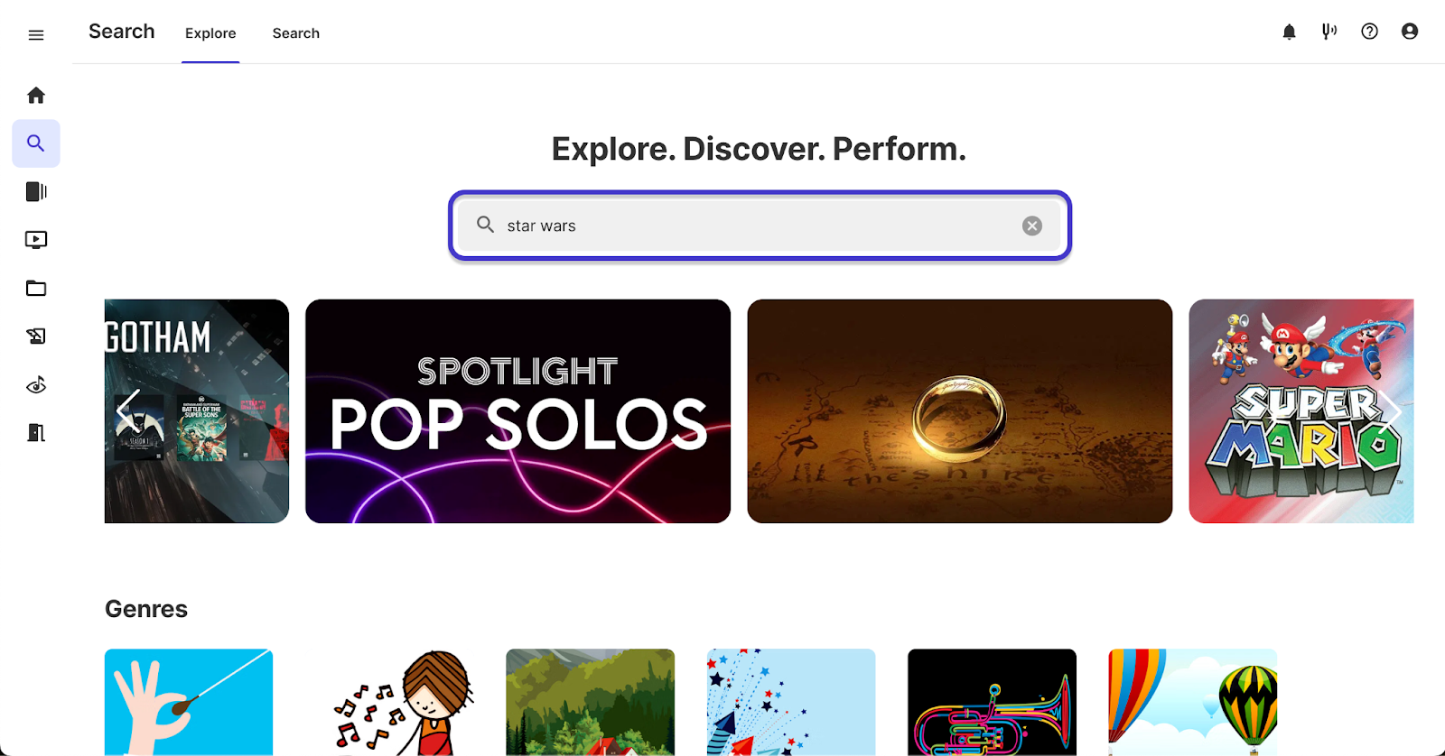The image size is (1445, 756).
Task: Open the hot air balloons genre tile
Action: point(1193,702)
